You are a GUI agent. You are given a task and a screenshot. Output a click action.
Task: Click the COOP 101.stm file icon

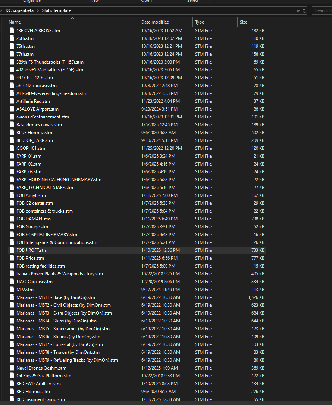(x=12, y=148)
